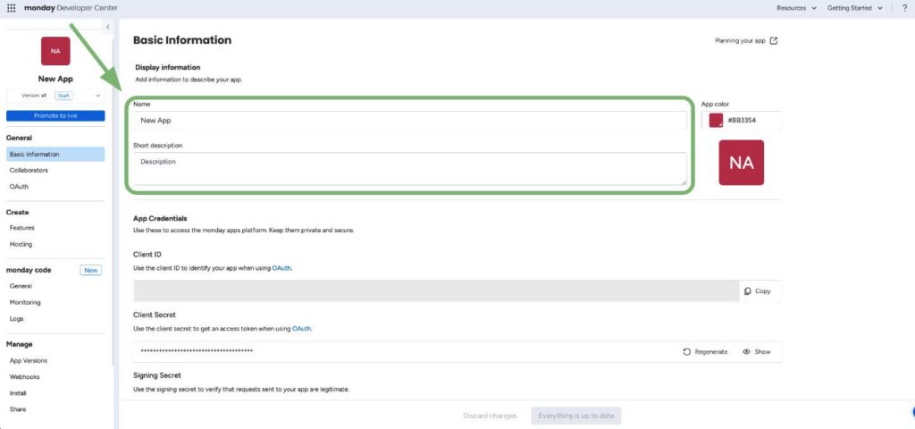Click the help question mark icon
The height and width of the screenshot is (429, 915).
point(904,8)
